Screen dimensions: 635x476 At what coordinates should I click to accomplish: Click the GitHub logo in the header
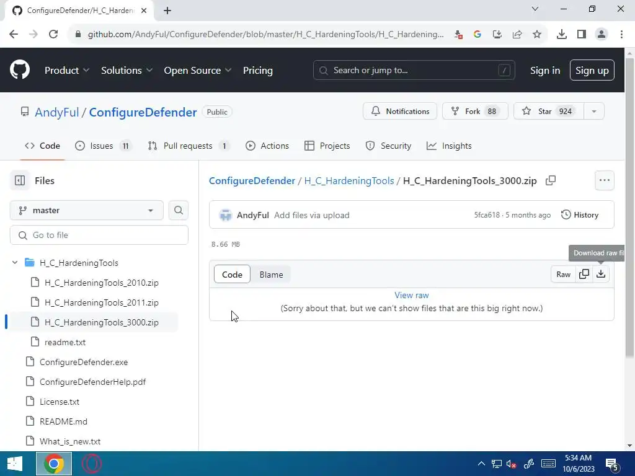[x=20, y=69]
